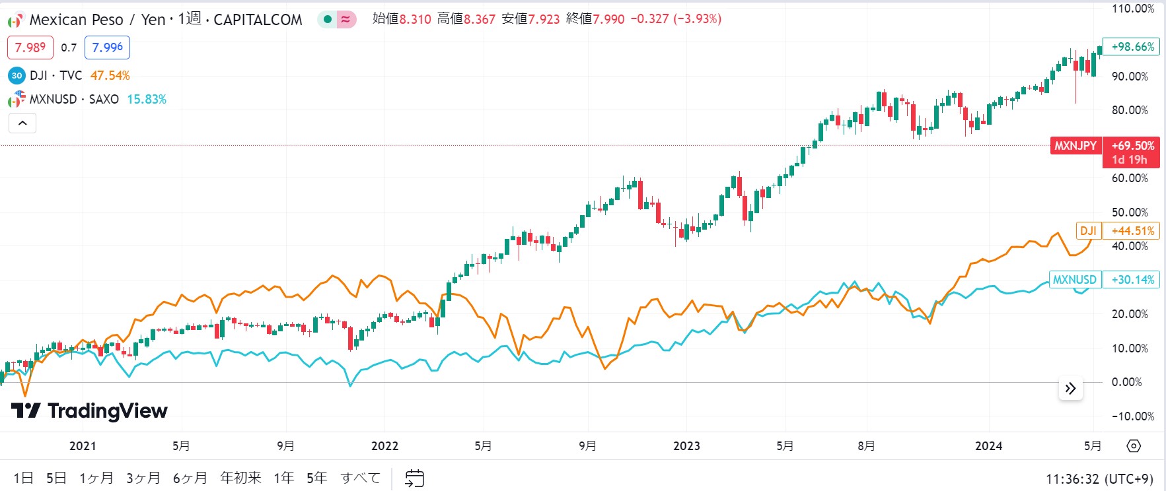
Task: Select the 5日 time range
Action: [56, 478]
